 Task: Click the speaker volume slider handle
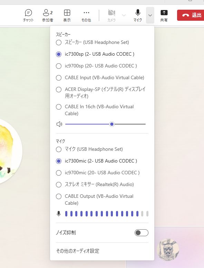[x=112, y=124]
